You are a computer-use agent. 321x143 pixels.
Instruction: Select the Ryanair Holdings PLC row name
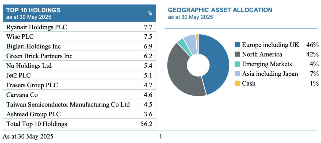click(37, 27)
